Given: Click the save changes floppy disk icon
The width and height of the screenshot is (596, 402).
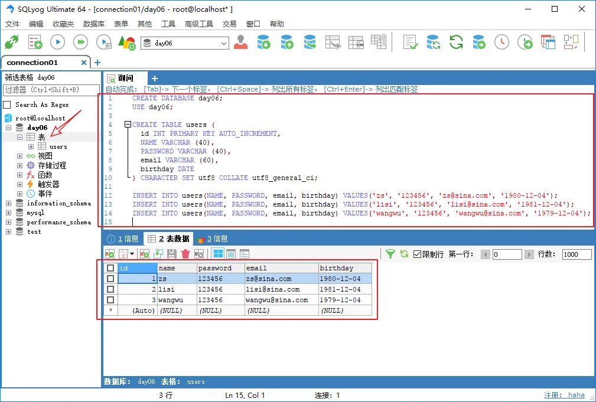Looking at the screenshot, I should 172,254.
